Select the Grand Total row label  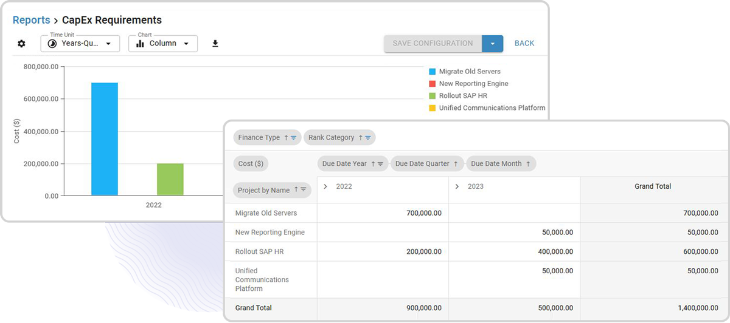click(254, 308)
